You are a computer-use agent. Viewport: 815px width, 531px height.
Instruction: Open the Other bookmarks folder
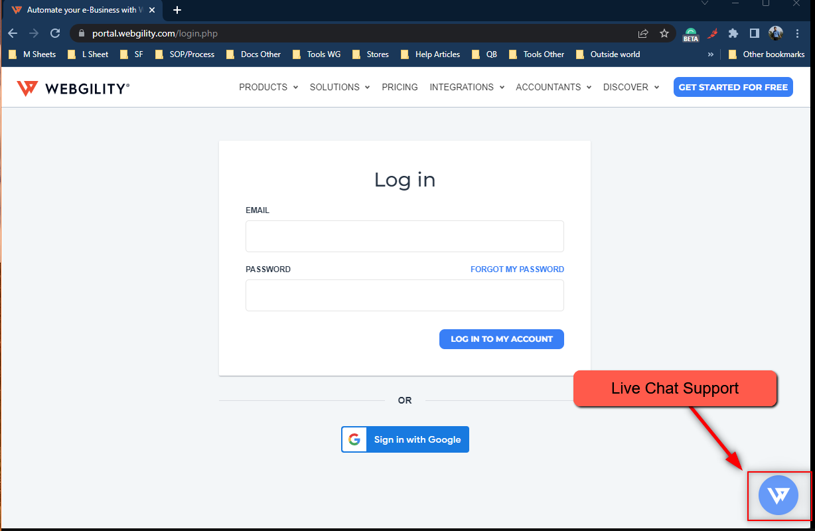pos(767,54)
